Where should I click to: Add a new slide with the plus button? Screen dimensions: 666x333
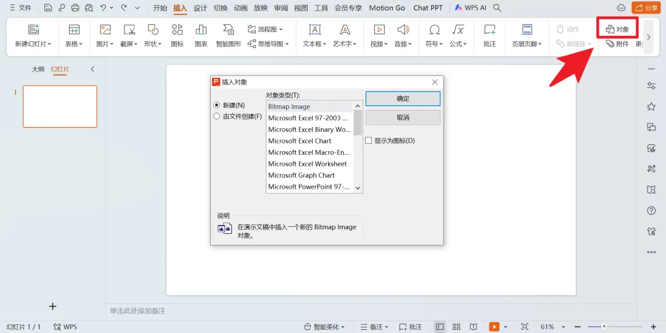[x=52, y=306]
